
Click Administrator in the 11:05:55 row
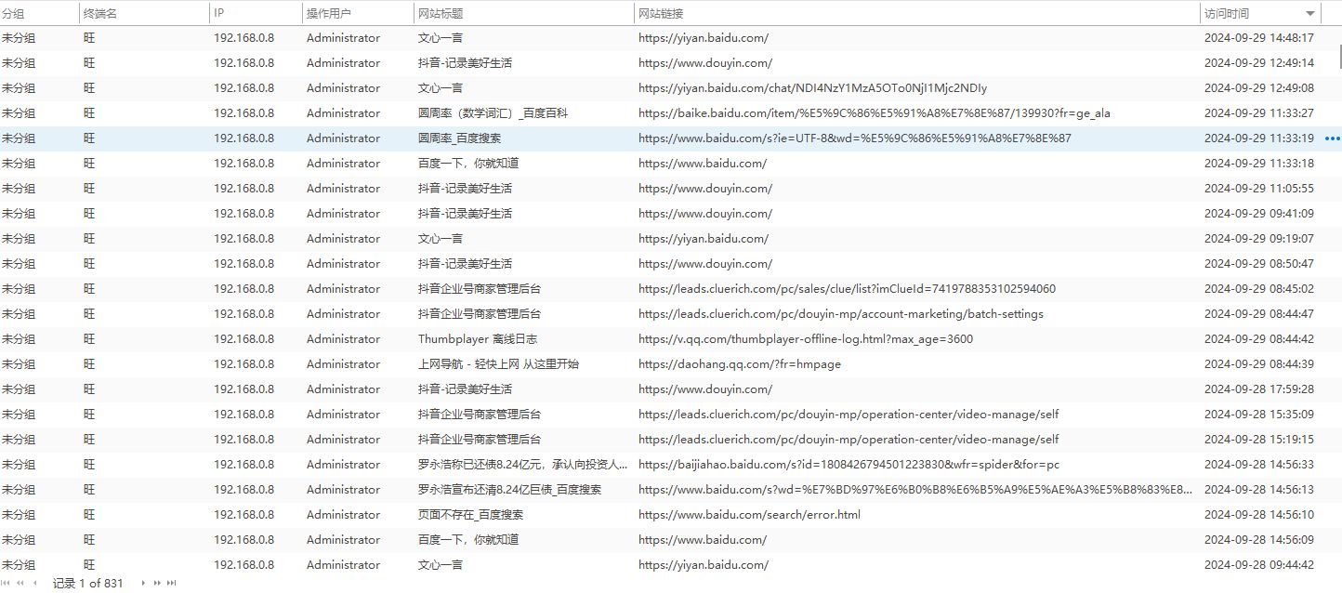[x=344, y=189]
